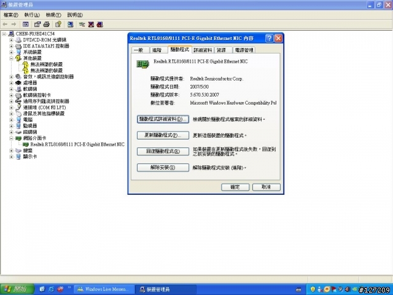Click the Print toolbar icon

coord(47,25)
